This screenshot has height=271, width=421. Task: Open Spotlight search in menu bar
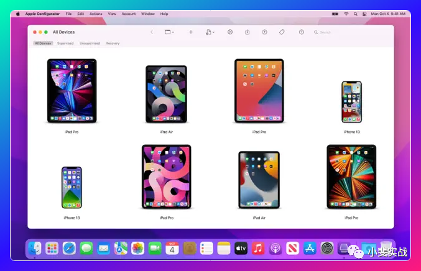(356, 14)
